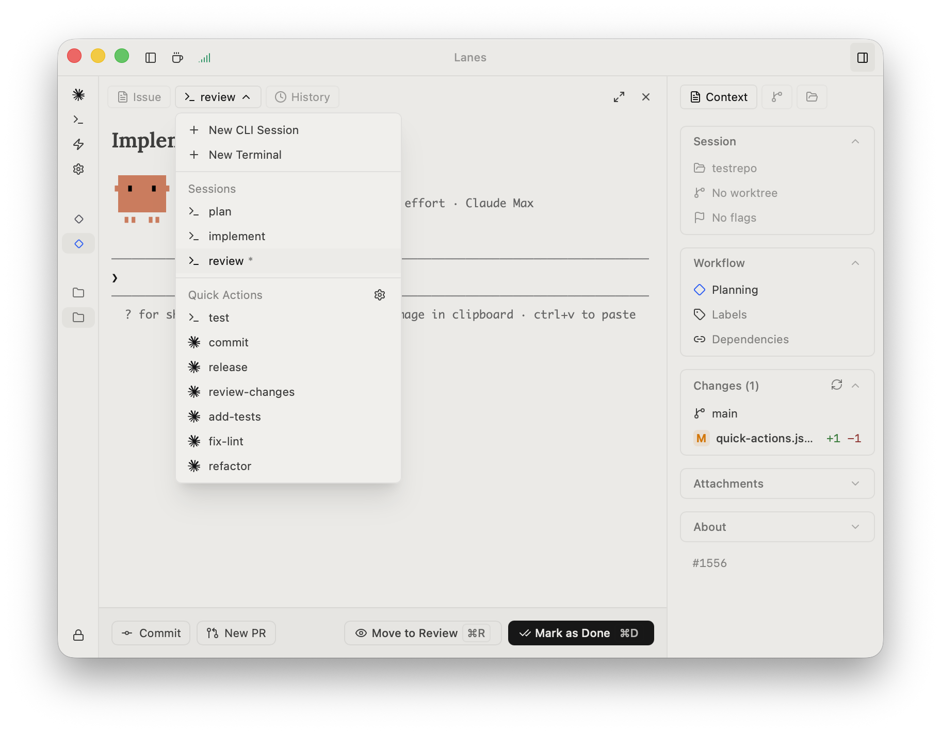Screen dimensions: 941x734
Task: Click the lightning bolt icon in sidebar
Action: 78,144
